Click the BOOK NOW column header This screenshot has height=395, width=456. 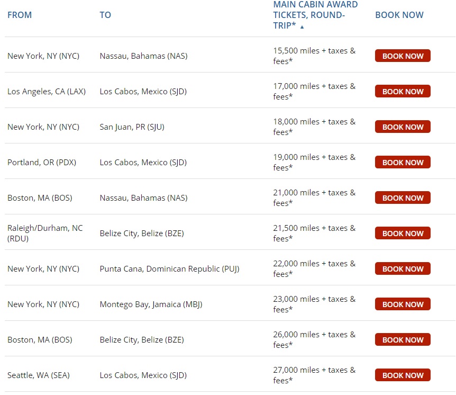click(399, 15)
